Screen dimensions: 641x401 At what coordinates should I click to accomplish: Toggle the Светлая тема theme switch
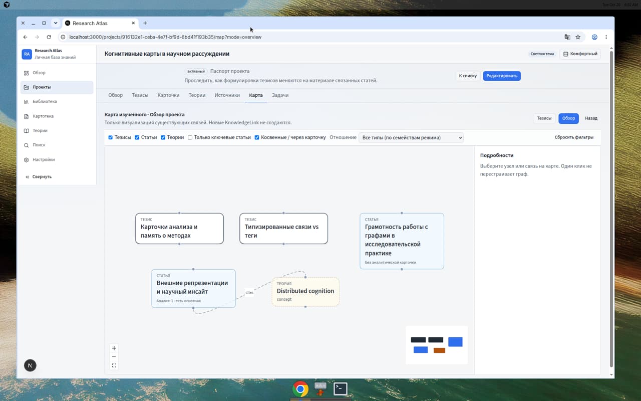542,54
